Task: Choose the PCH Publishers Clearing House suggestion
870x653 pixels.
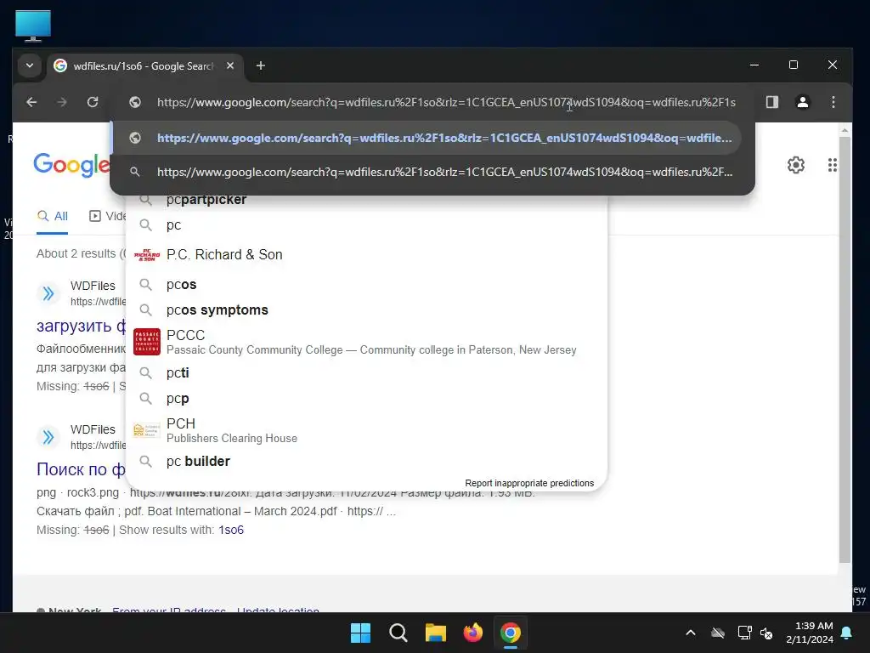Action: 366,430
